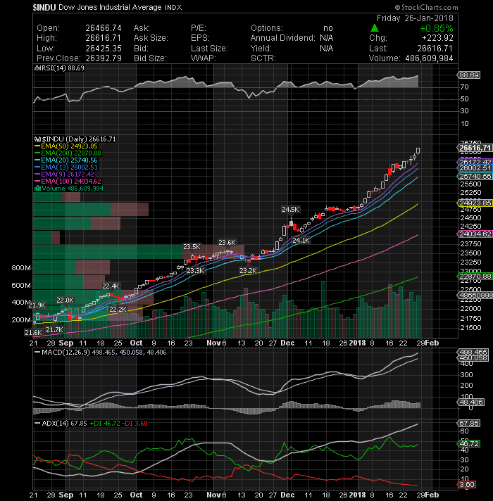Viewport: 493px width, 501px height.
Task: Click the 23.5K peak annotation
Action: click(x=192, y=247)
